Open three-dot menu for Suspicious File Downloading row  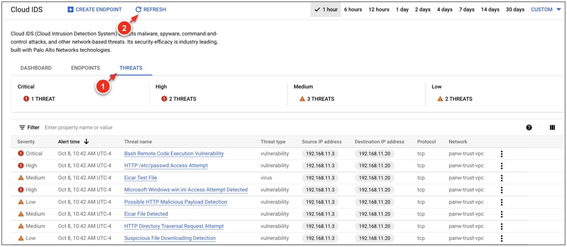tap(502, 239)
